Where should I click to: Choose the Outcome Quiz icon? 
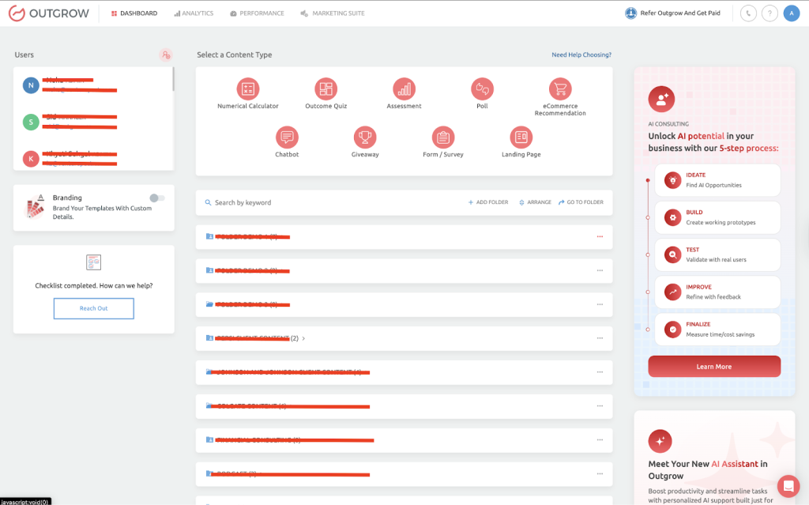tap(325, 89)
